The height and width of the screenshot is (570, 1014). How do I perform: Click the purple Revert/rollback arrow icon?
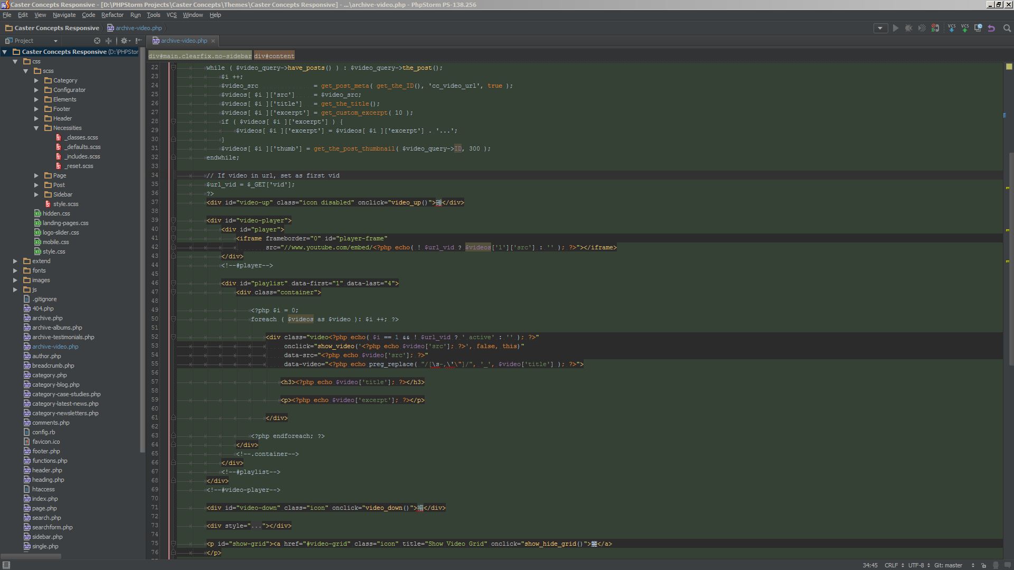[991, 28]
